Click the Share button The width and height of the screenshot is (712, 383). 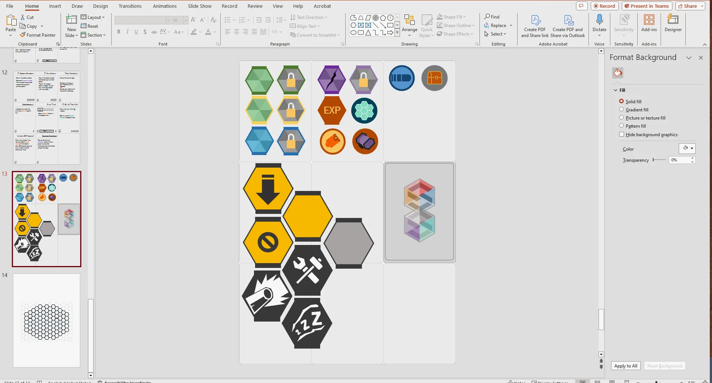click(688, 6)
